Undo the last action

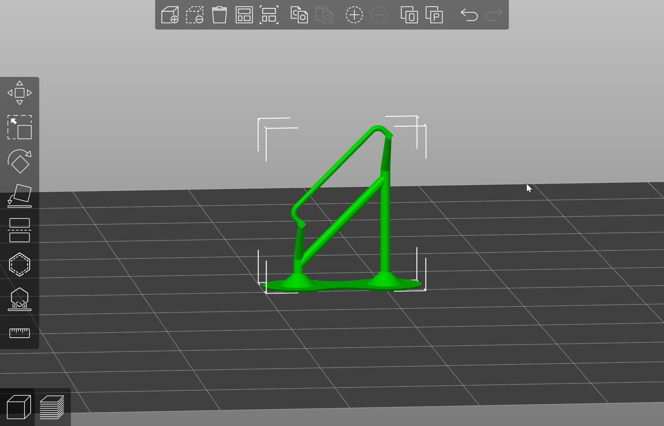[x=469, y=15]
